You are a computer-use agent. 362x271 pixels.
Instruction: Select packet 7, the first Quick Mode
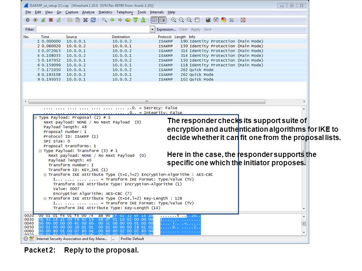[165, 70]
